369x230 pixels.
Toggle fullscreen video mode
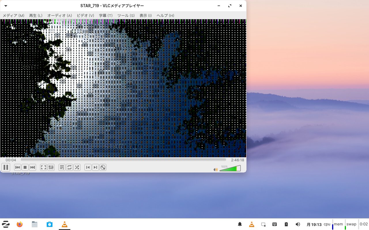[44, 167]
